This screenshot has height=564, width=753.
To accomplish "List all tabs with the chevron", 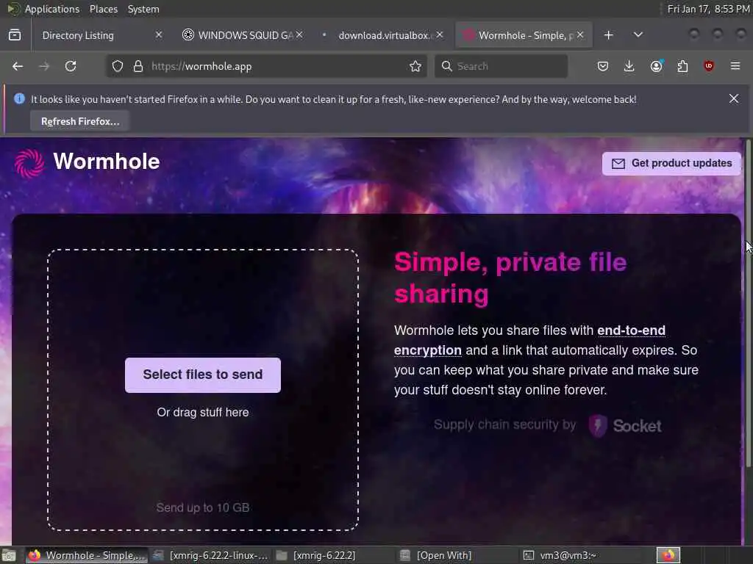I will pyautogui.click(x=638, y=35).
